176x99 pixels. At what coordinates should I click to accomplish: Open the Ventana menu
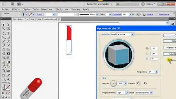(x=76, y=9)
